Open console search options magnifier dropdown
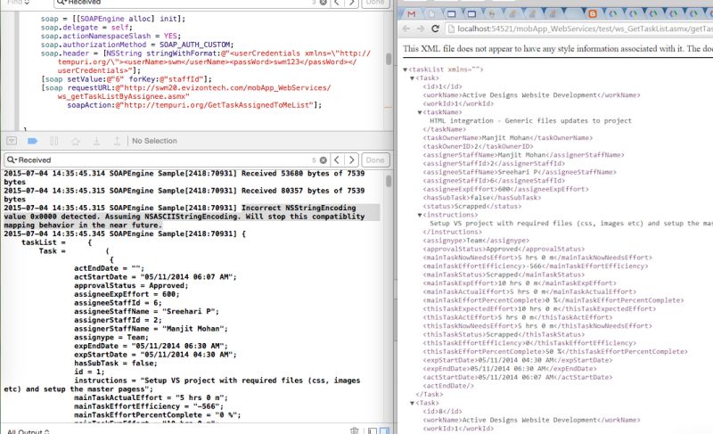 tap(12, 160)
